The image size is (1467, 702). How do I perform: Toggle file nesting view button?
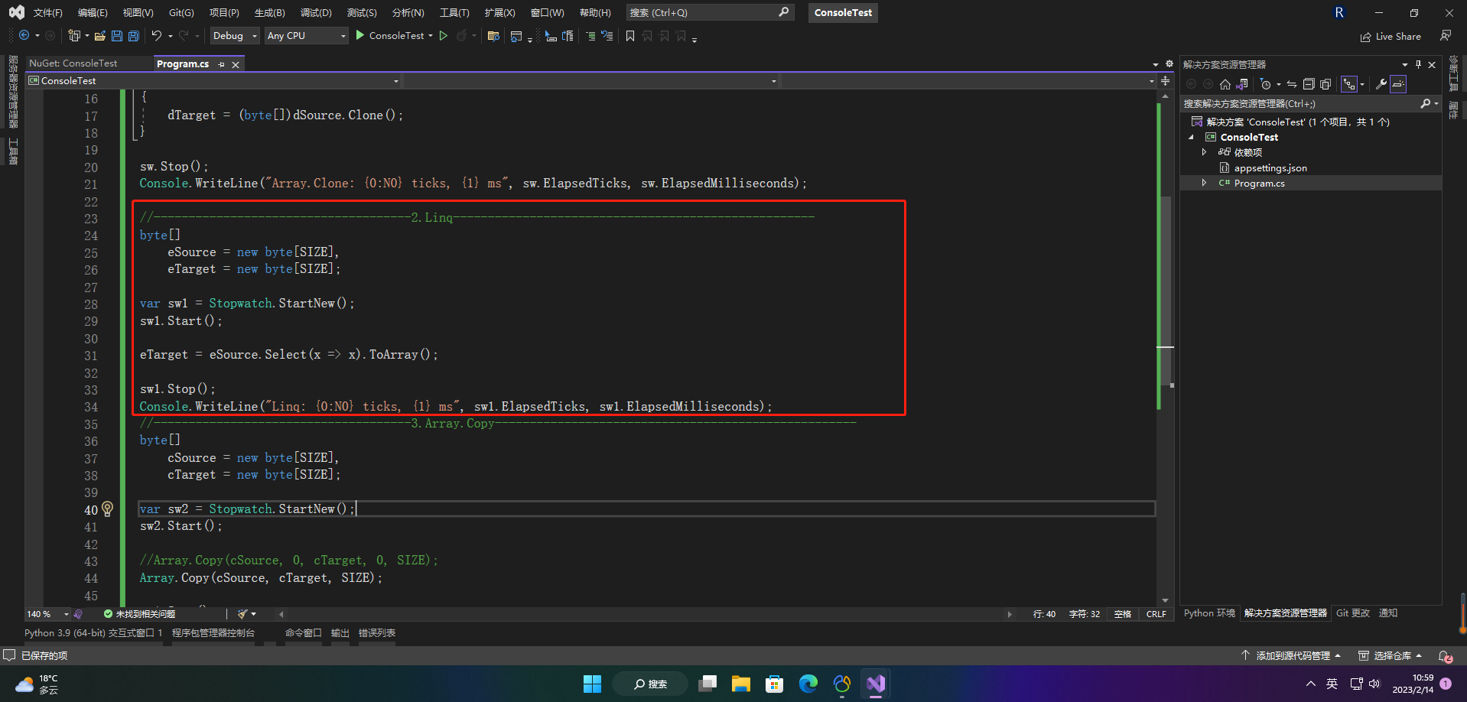1349,84
